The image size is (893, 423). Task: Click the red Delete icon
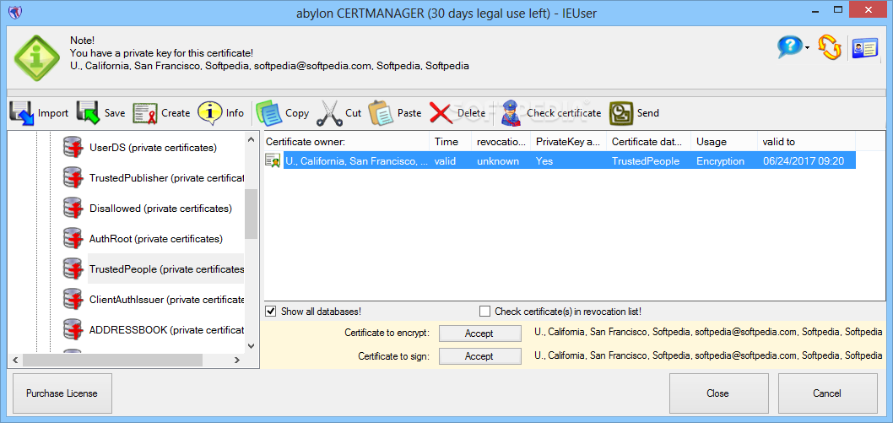[441, 113]
